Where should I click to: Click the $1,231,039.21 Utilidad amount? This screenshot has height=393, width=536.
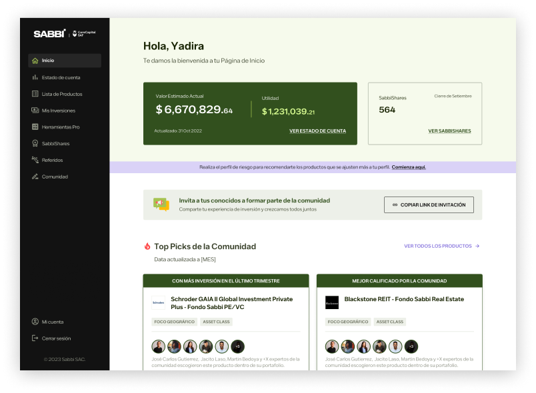(x=288, y=111)
